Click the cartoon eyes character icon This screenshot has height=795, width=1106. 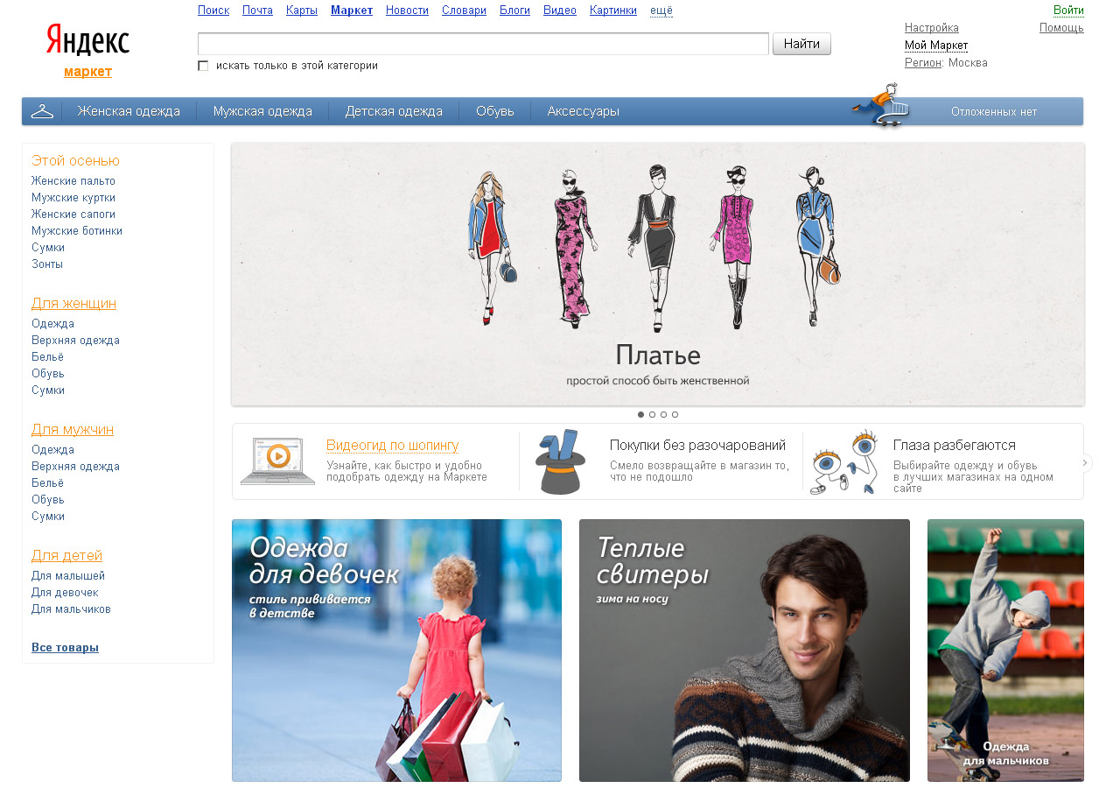pyautogui.click(x=845, y=461)
